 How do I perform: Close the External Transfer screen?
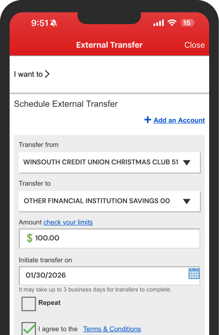point(194,45)
